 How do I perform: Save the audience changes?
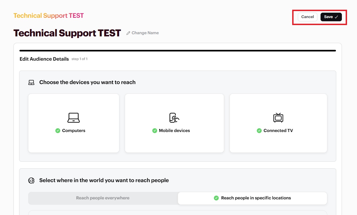(x=331, y=17)
